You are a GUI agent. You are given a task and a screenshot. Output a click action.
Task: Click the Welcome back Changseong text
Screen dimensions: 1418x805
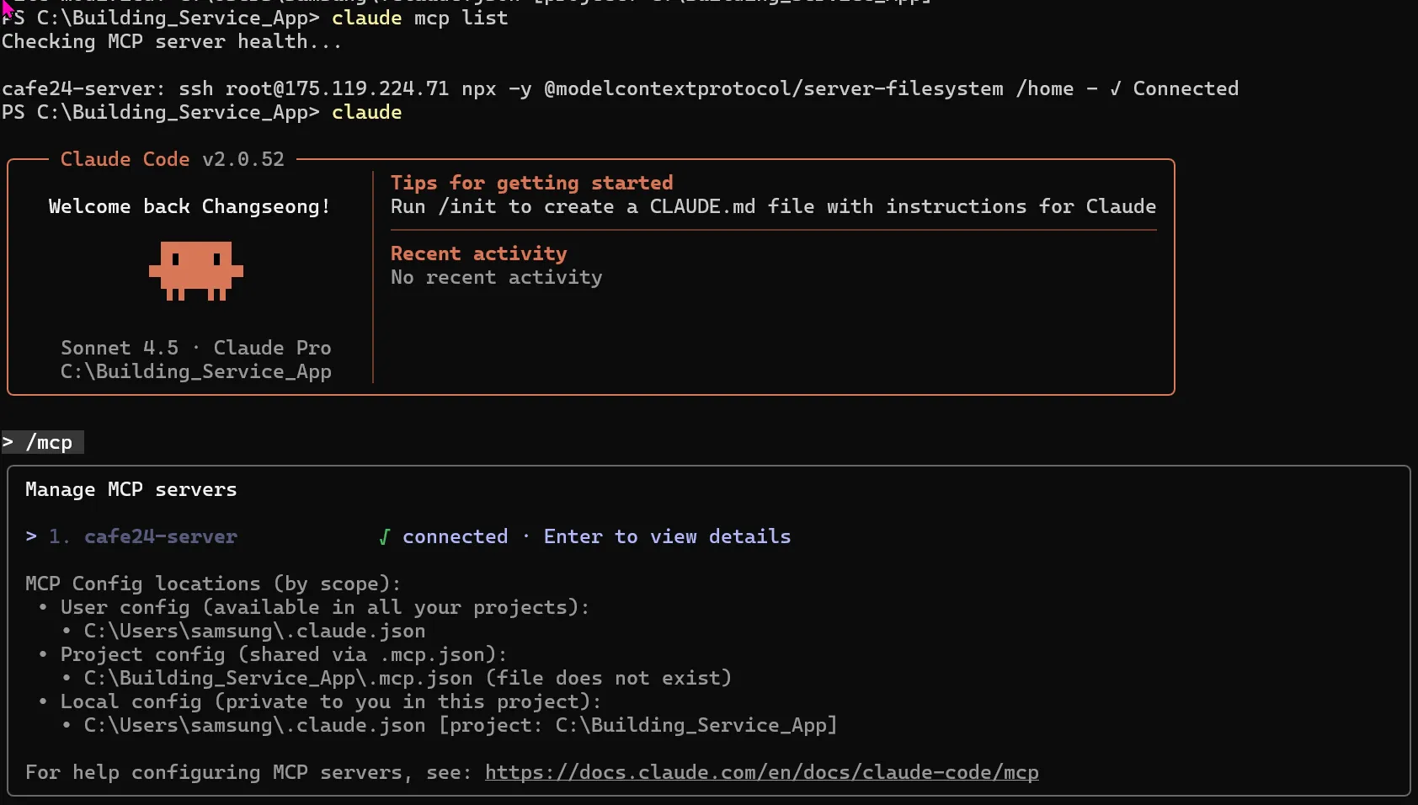point(189,207)
